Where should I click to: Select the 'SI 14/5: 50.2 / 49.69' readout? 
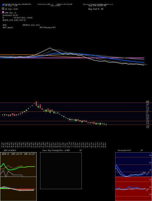pyautogui.click(x=23, y=18)
